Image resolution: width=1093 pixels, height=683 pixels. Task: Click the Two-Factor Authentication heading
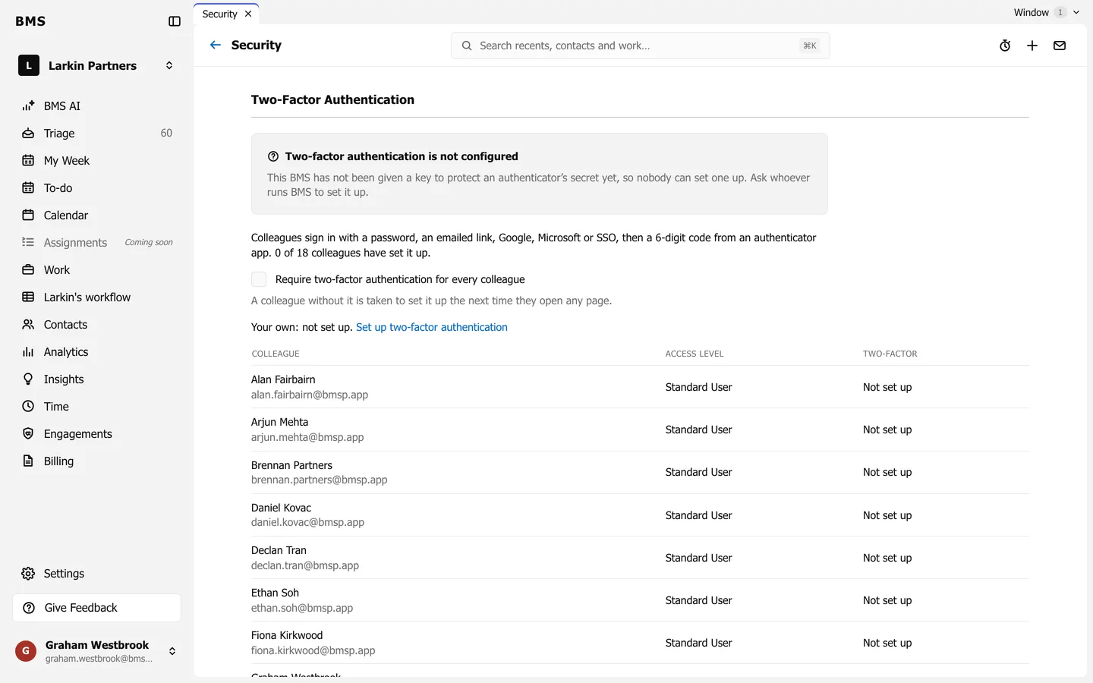332,99
